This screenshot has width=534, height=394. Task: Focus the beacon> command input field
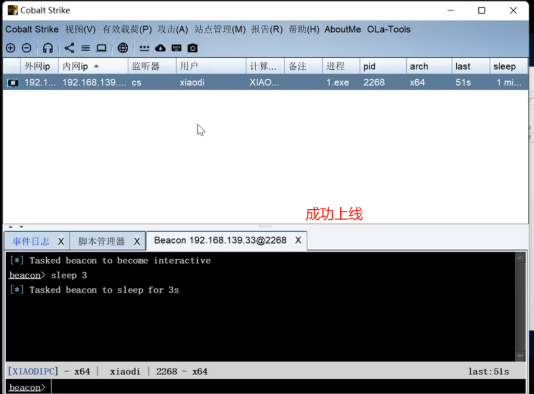pyautogui.click(x=288, y=387)
